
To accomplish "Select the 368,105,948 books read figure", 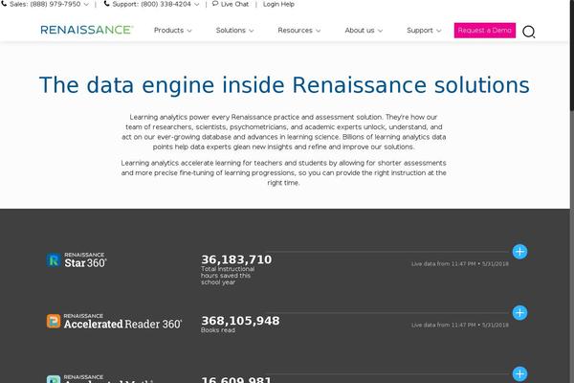I will [240, 321].
